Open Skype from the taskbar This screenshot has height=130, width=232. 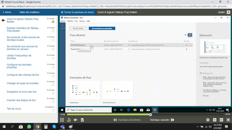tap(54, 127)
